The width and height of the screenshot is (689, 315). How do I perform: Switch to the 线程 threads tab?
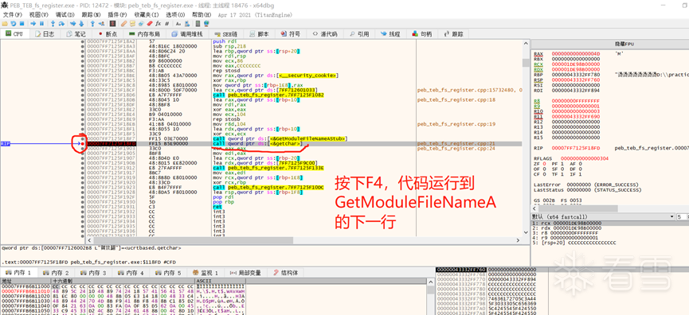[390, 33]
